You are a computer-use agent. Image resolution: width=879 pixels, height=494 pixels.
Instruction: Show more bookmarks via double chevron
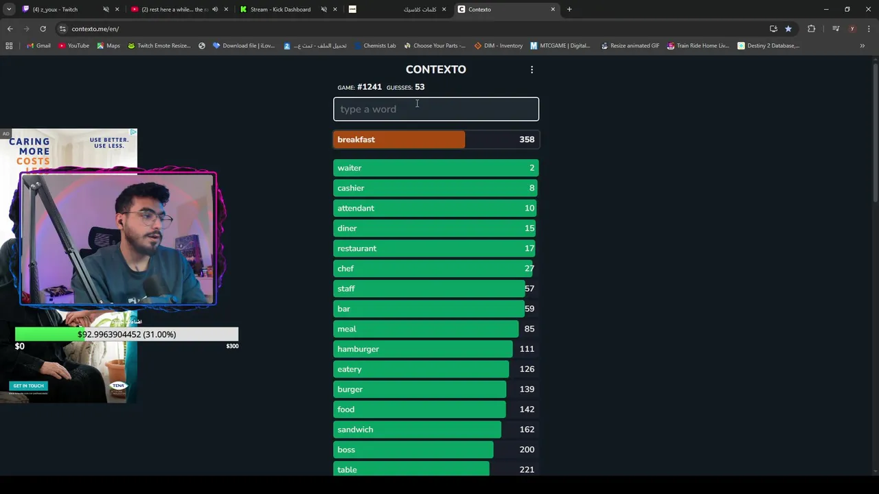863,46
